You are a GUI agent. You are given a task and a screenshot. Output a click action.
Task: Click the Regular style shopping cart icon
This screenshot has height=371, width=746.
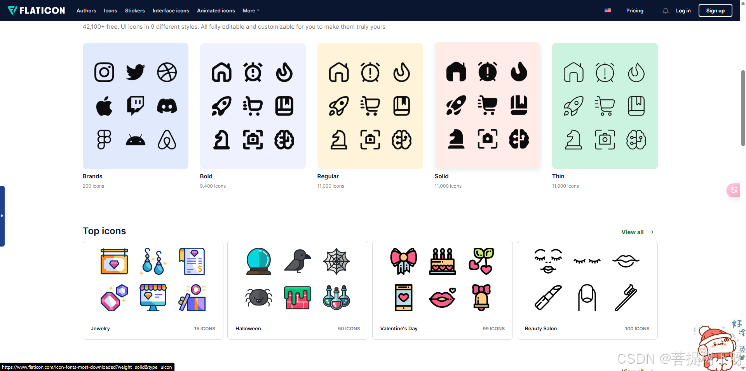pyautogui.click(x=370, y=106)
